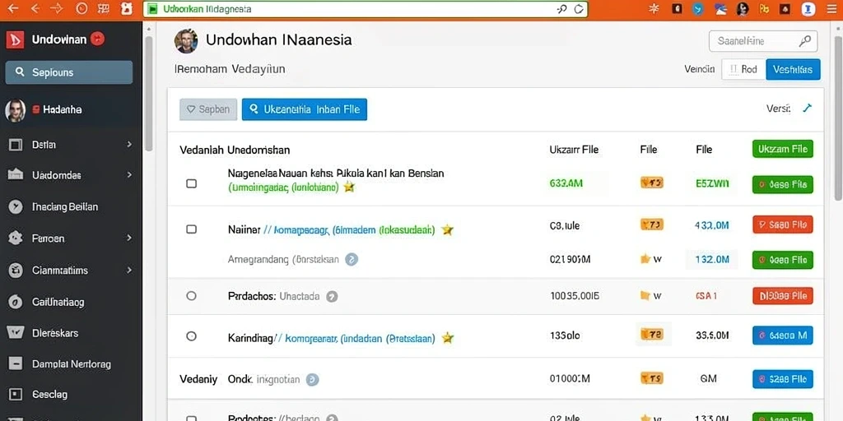Select the radio button for Karindhag row
Viewport: 843px width, 421px height.
tap(191, 336)
